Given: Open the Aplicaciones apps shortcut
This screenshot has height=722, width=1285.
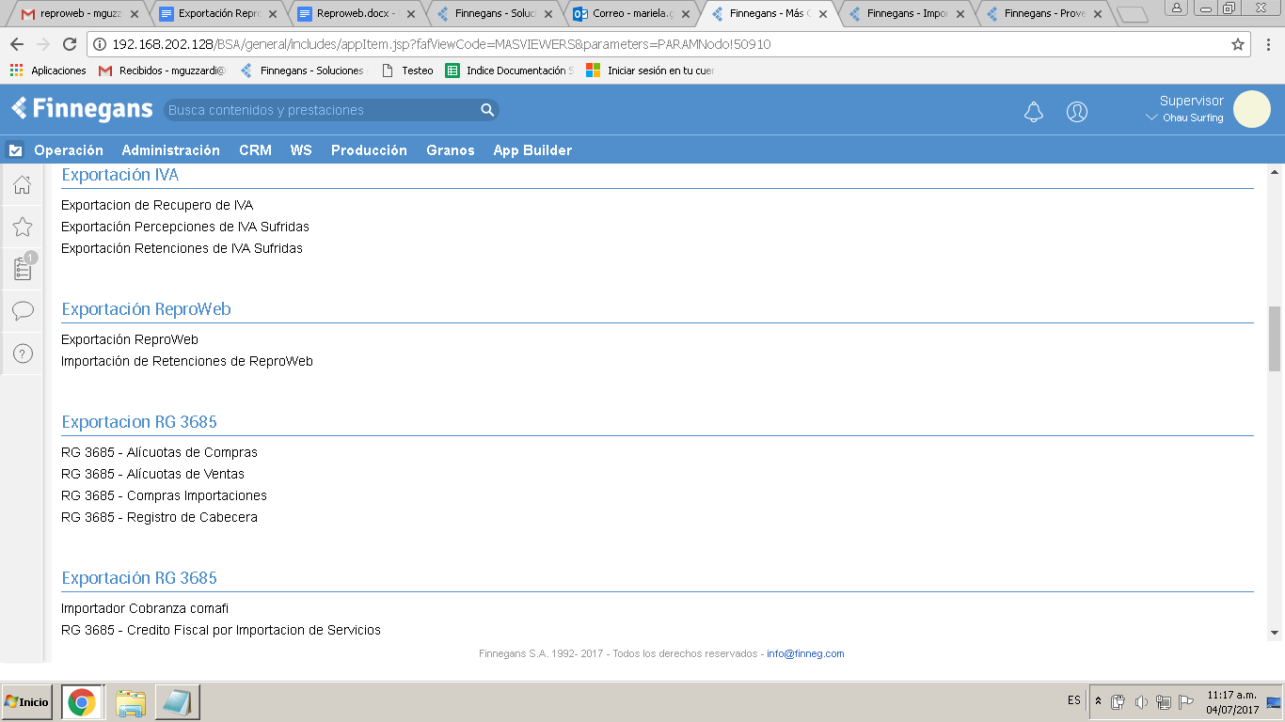Looking at the screenshot, I should (48, 71).
